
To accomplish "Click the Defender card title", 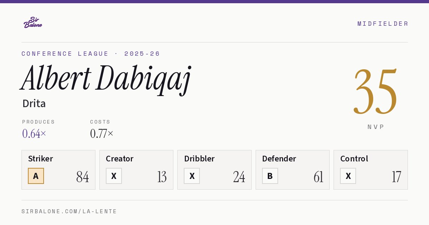I will pyautogui.click(x=279, y=159).
